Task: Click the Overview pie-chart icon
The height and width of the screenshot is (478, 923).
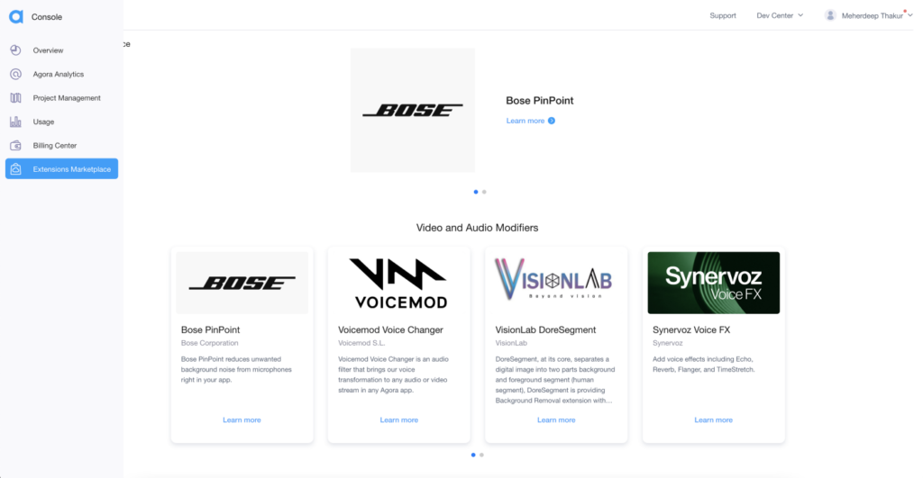Action: coord(16,50)
